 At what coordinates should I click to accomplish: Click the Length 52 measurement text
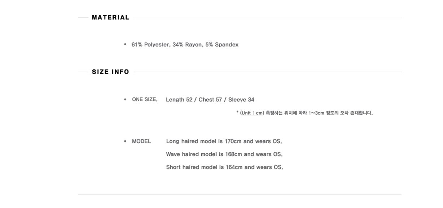[179, 100]
